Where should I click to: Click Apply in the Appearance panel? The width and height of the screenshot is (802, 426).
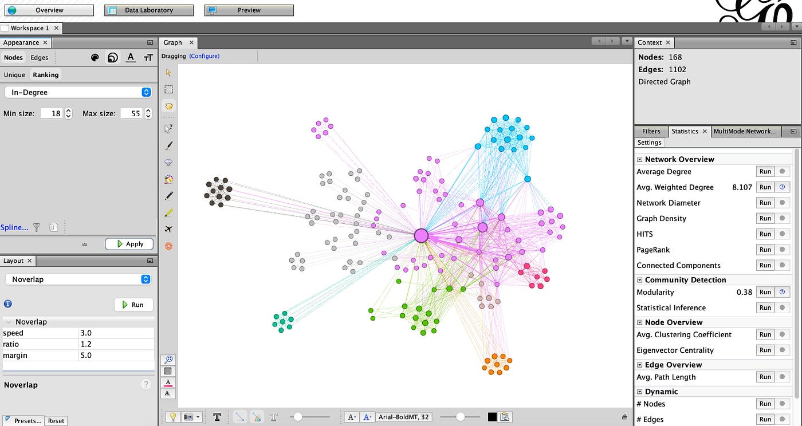129,244
